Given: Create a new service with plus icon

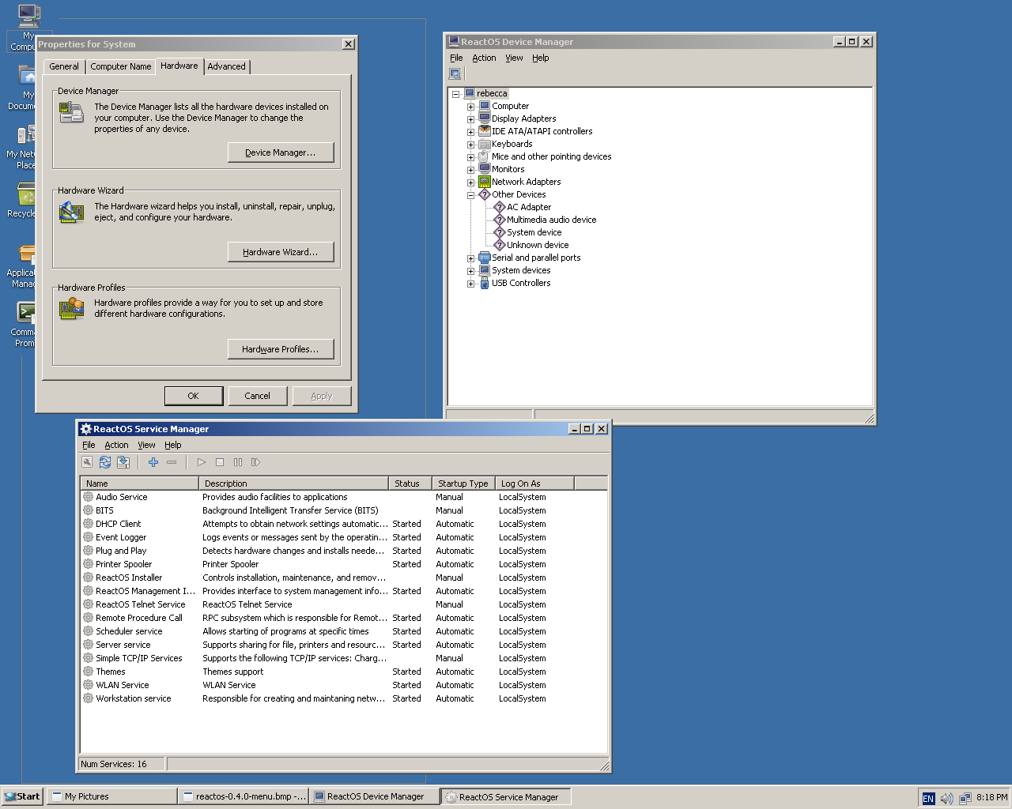Looking at the screenshot, I should point(153,462).
